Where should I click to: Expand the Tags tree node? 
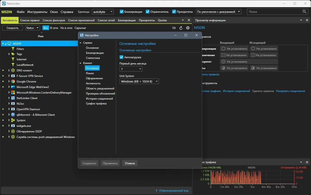pos(9,54)
